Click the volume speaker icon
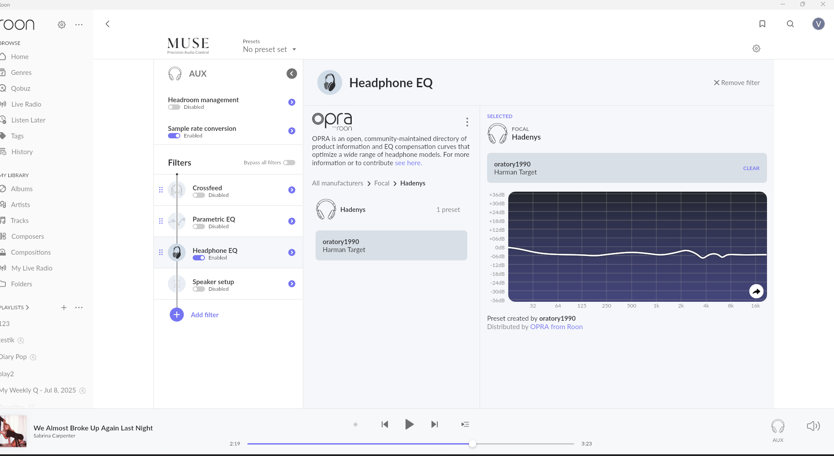The width and height of the screenshot is (834, 456). click(813, 426)
